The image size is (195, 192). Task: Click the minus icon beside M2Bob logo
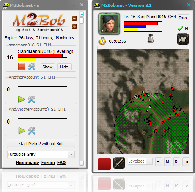tap(74, 19)
